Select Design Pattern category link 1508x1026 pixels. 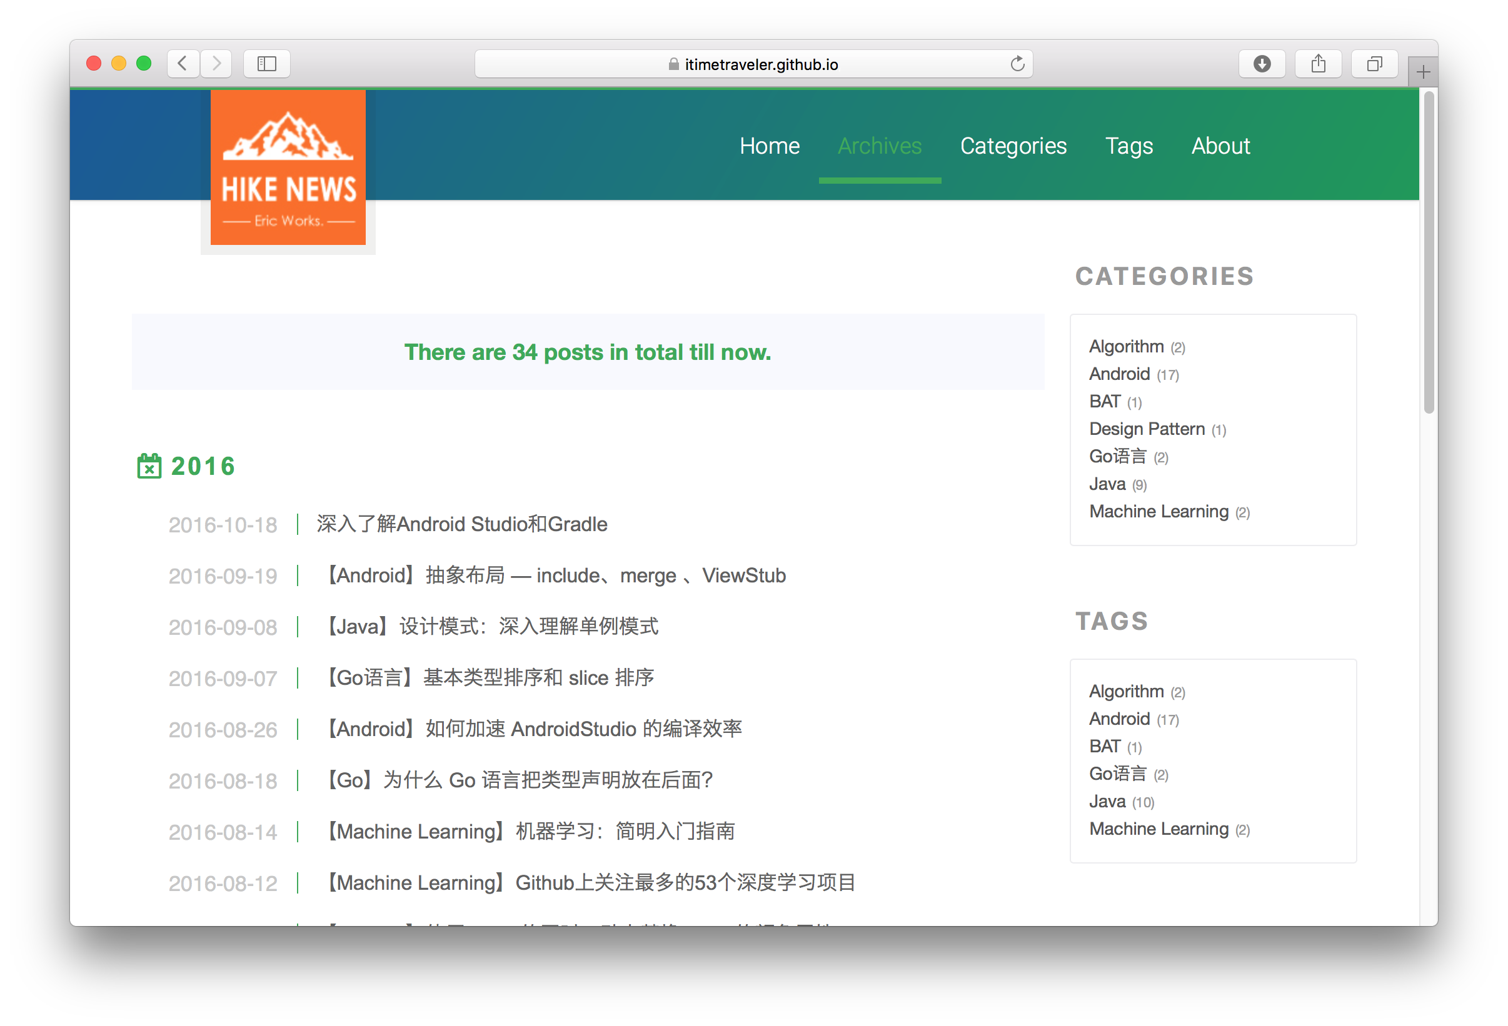tap(1147, 429)
